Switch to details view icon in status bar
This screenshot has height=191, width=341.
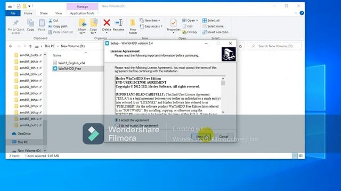click(295, 155)
